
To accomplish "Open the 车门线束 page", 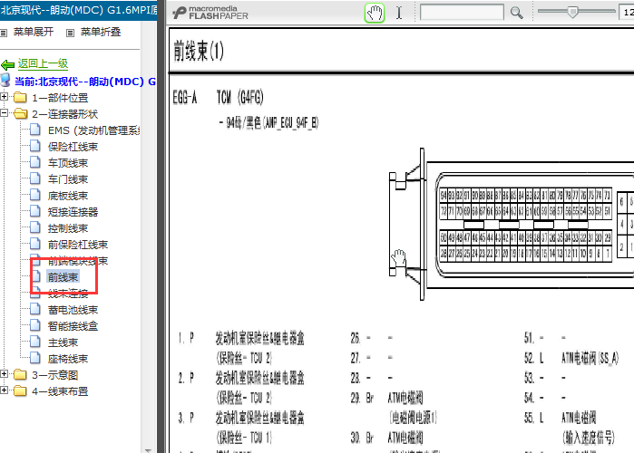I will pyautogui.click(x=68, y=179).
